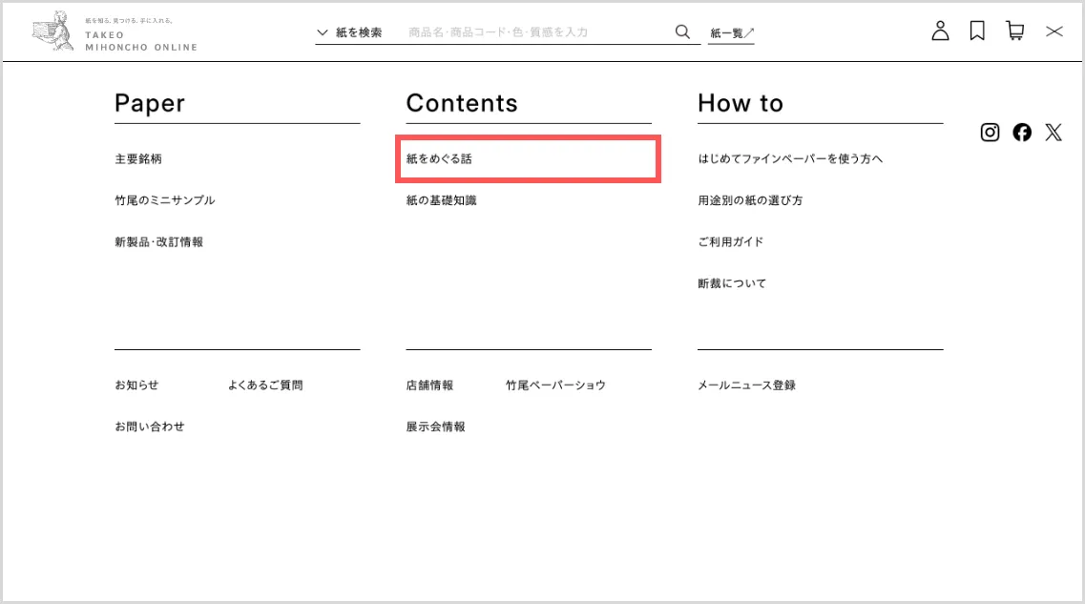Open the shopping cart icon
Image resolution: width=1085 pixels, height=604 pixels.
coord(1014,31)
